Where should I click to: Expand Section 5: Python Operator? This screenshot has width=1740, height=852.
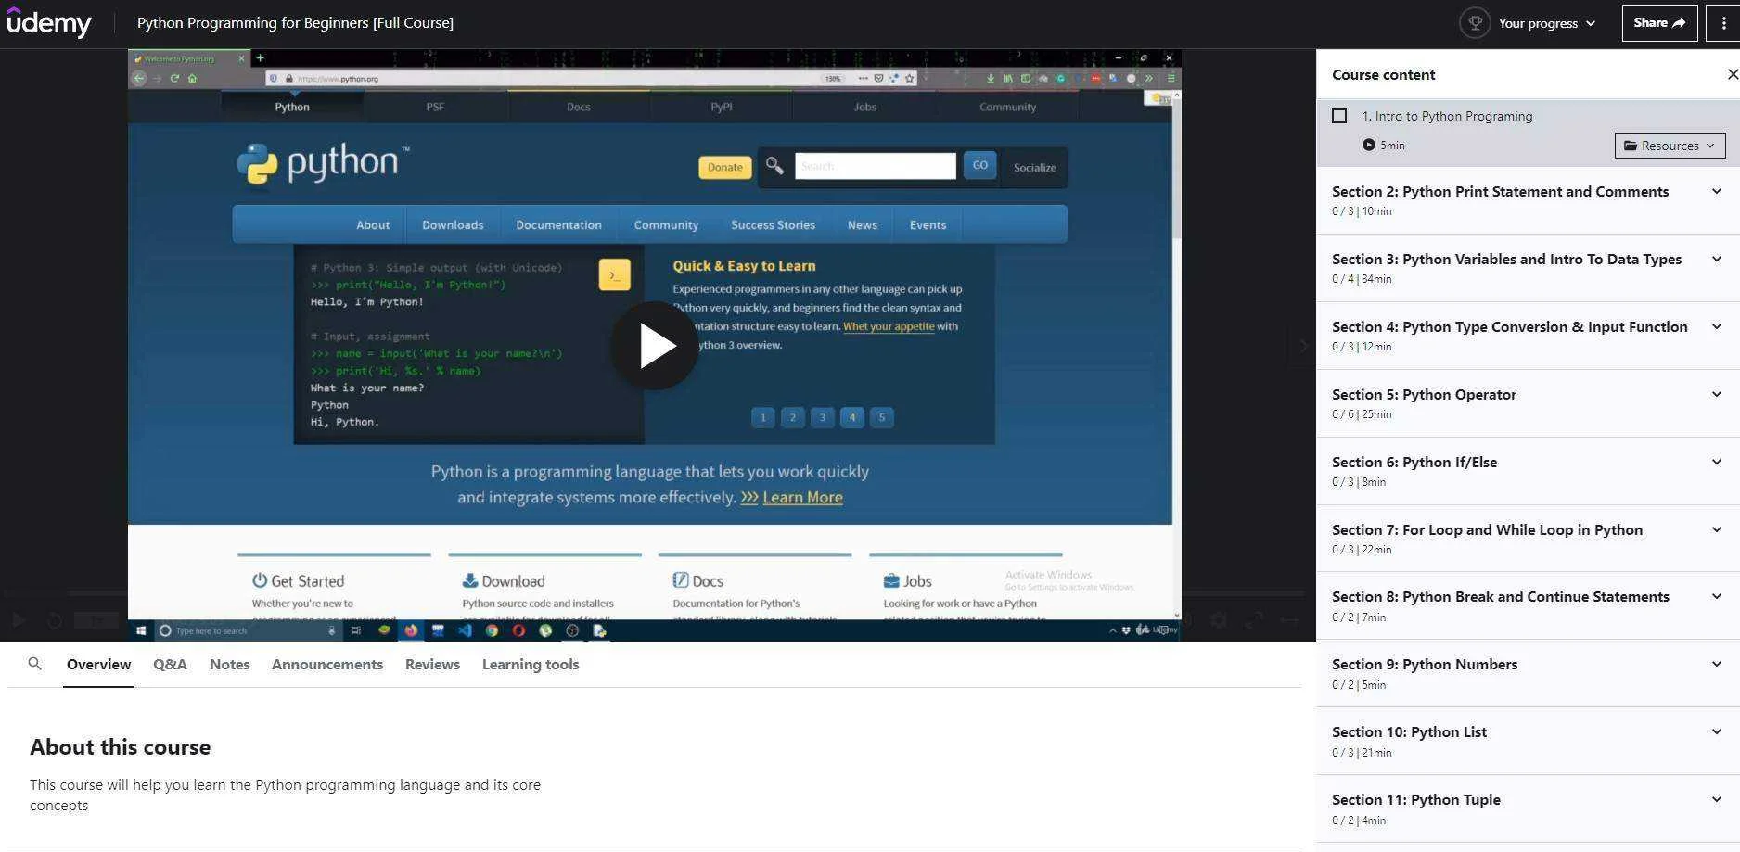pyautogui.click(x=1528, y=403)
